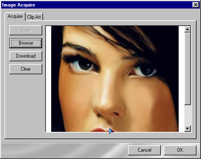This screenshot has height=159, width=201.
Task: Click the scrollbar track below the thumb
Action: point(188,115)
